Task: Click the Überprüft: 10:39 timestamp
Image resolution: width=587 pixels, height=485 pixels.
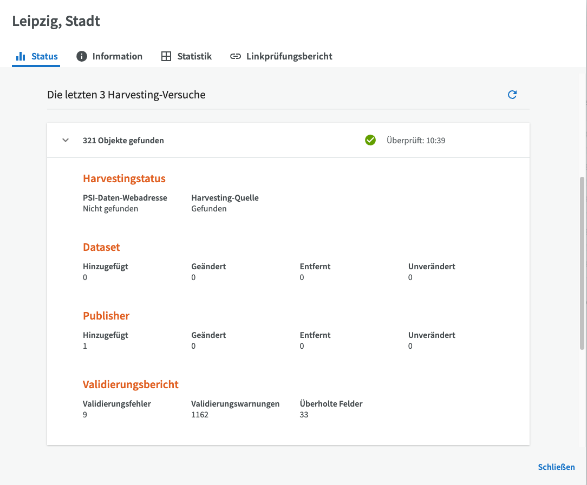Action: (x=416, y=141)
